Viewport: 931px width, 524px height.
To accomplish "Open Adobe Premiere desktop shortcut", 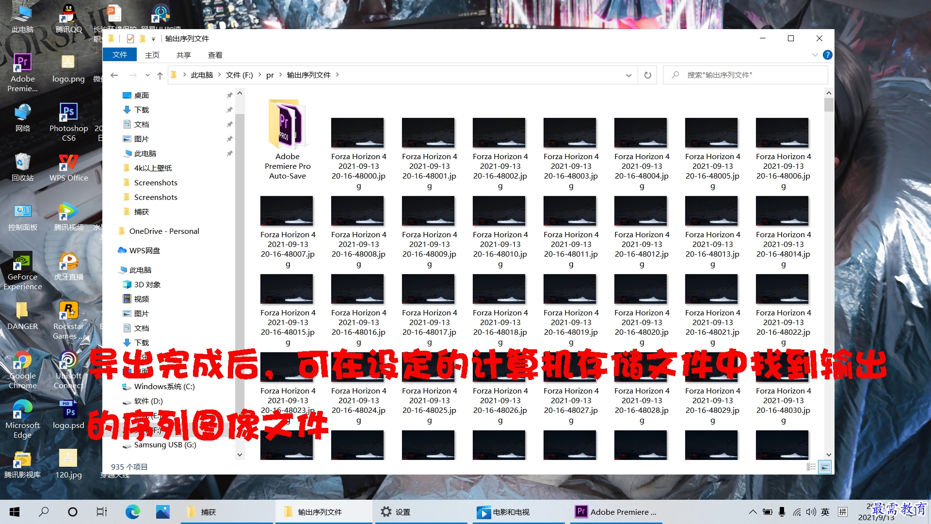I will 22,73.
